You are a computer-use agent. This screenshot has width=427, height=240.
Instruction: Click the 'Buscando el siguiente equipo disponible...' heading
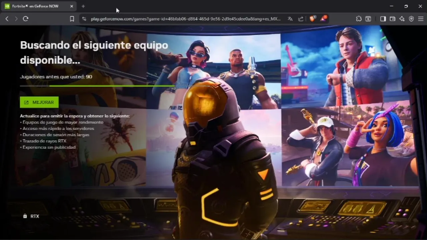click(x=94, y=52)
